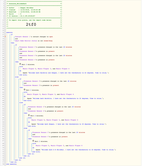Click the end execute statement
142x166 pixels.
click(x=12, y=164)
